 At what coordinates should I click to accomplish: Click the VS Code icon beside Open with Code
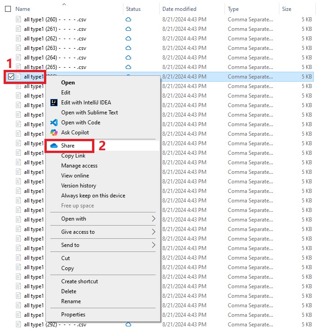[x=54, y=123]
